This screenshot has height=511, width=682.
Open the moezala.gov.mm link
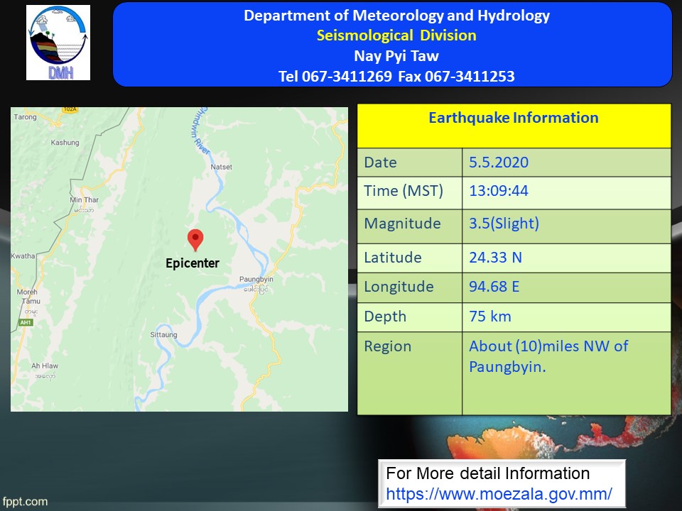(499, 493)
